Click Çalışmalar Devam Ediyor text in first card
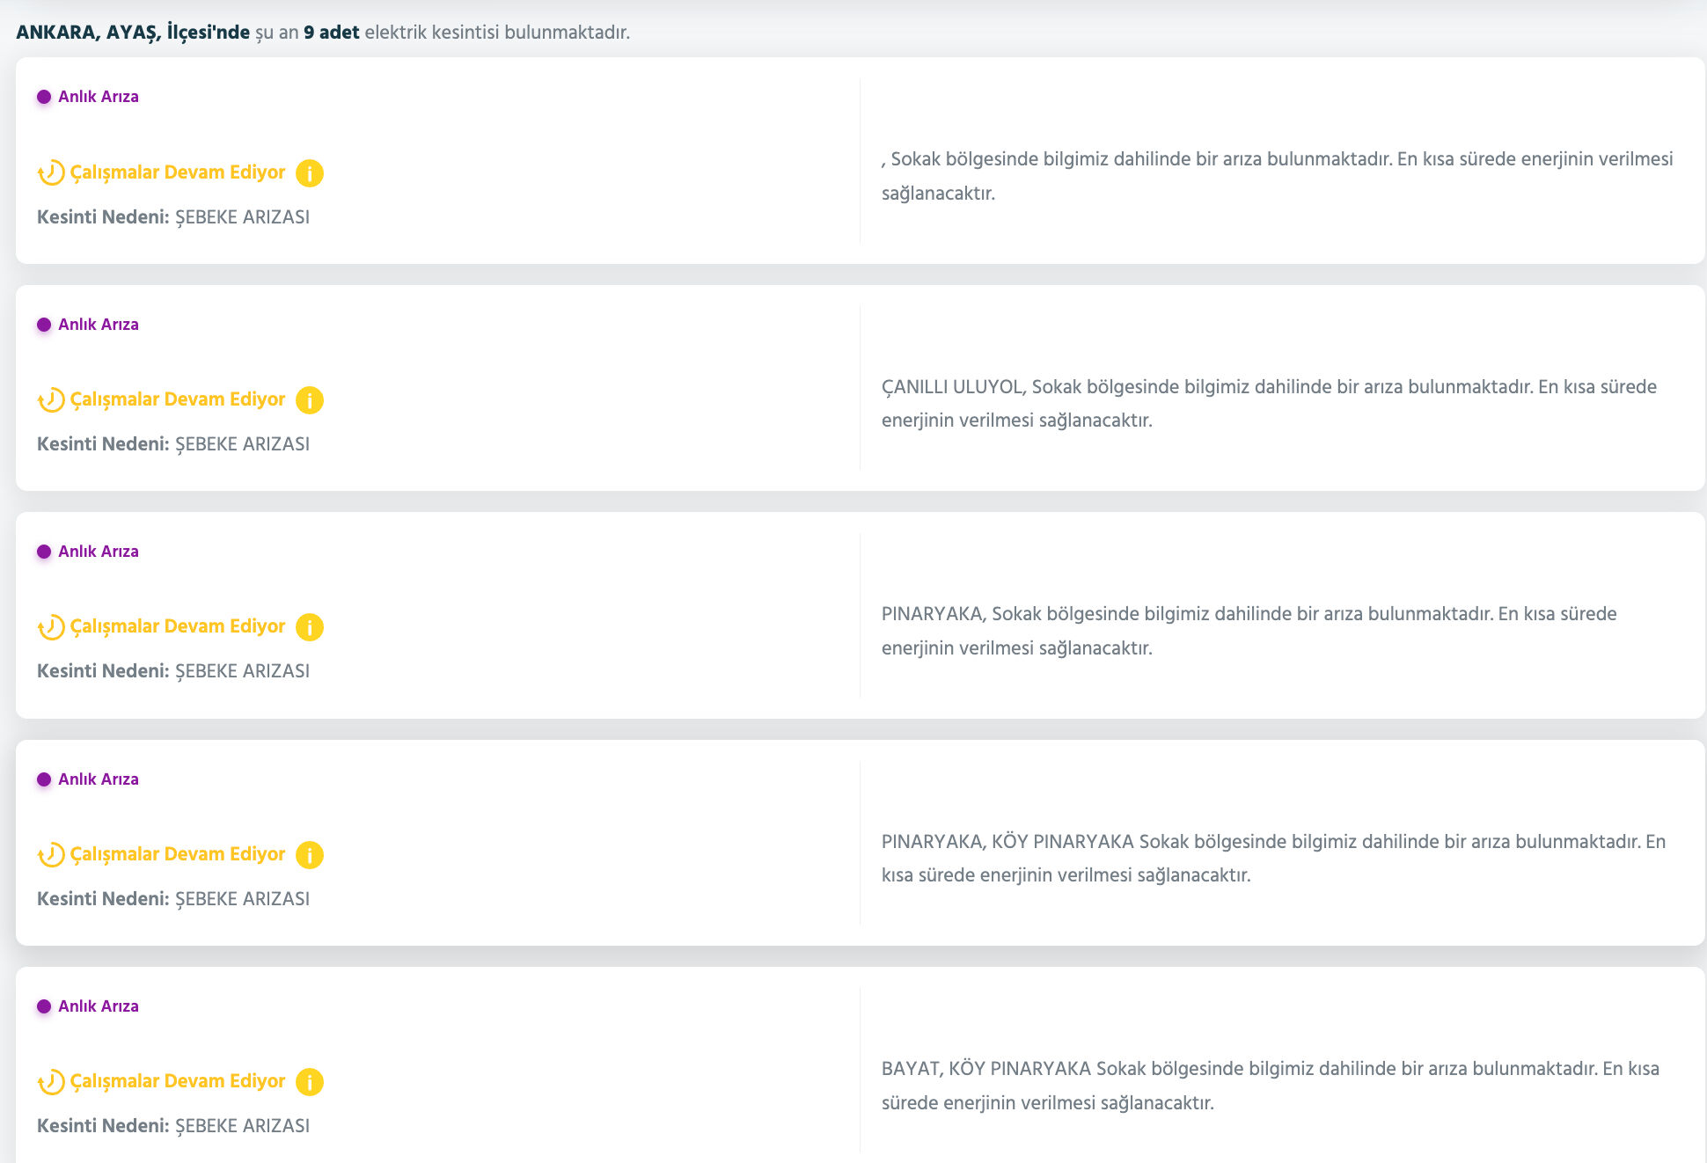 (x=178, y=172)
